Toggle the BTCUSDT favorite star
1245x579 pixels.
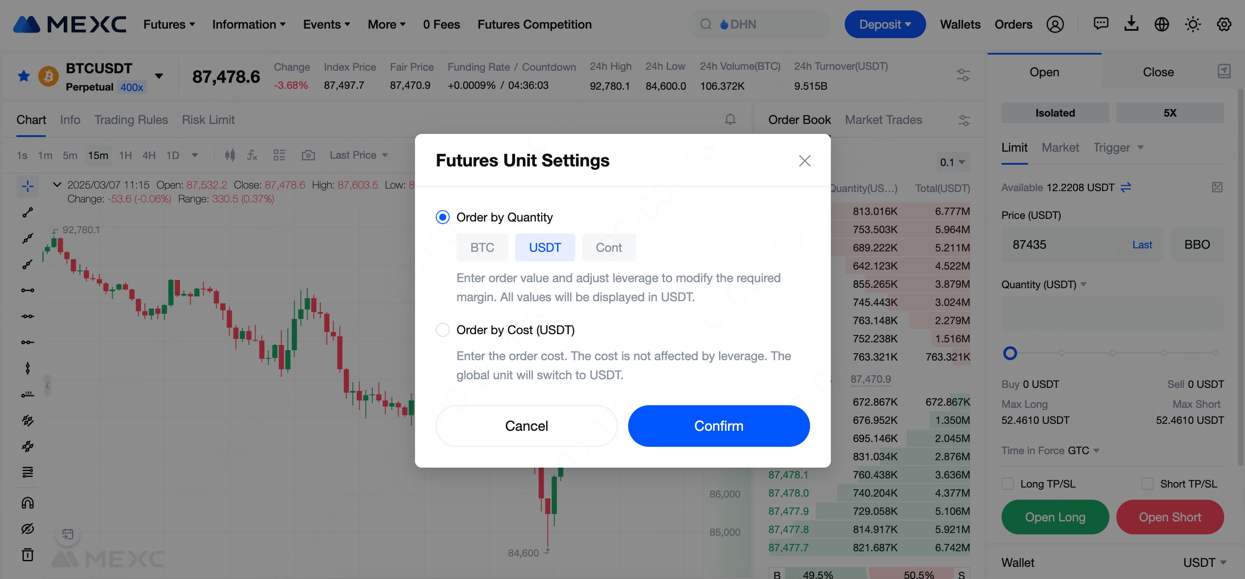[24, 76]
